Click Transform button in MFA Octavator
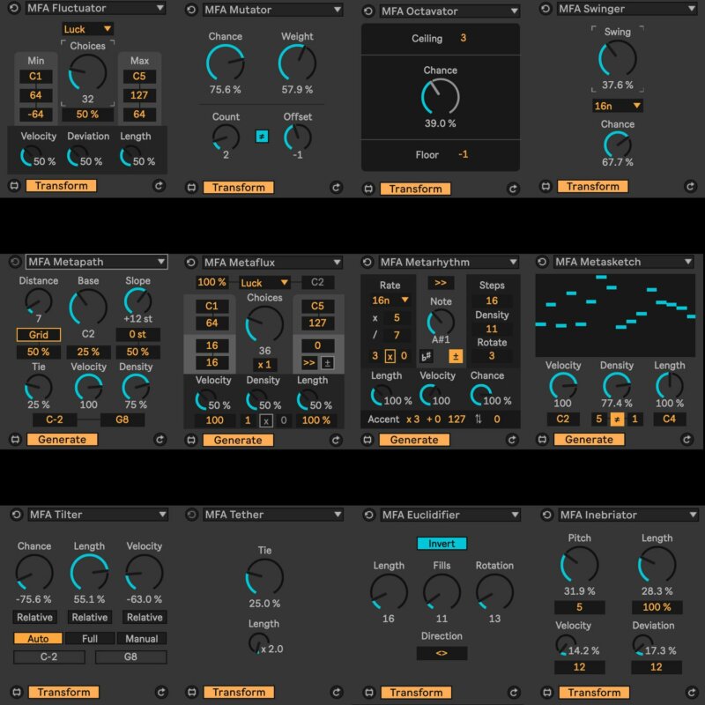Screen dimensions: 705x705 pyautogui.click(x=415, y=189)
